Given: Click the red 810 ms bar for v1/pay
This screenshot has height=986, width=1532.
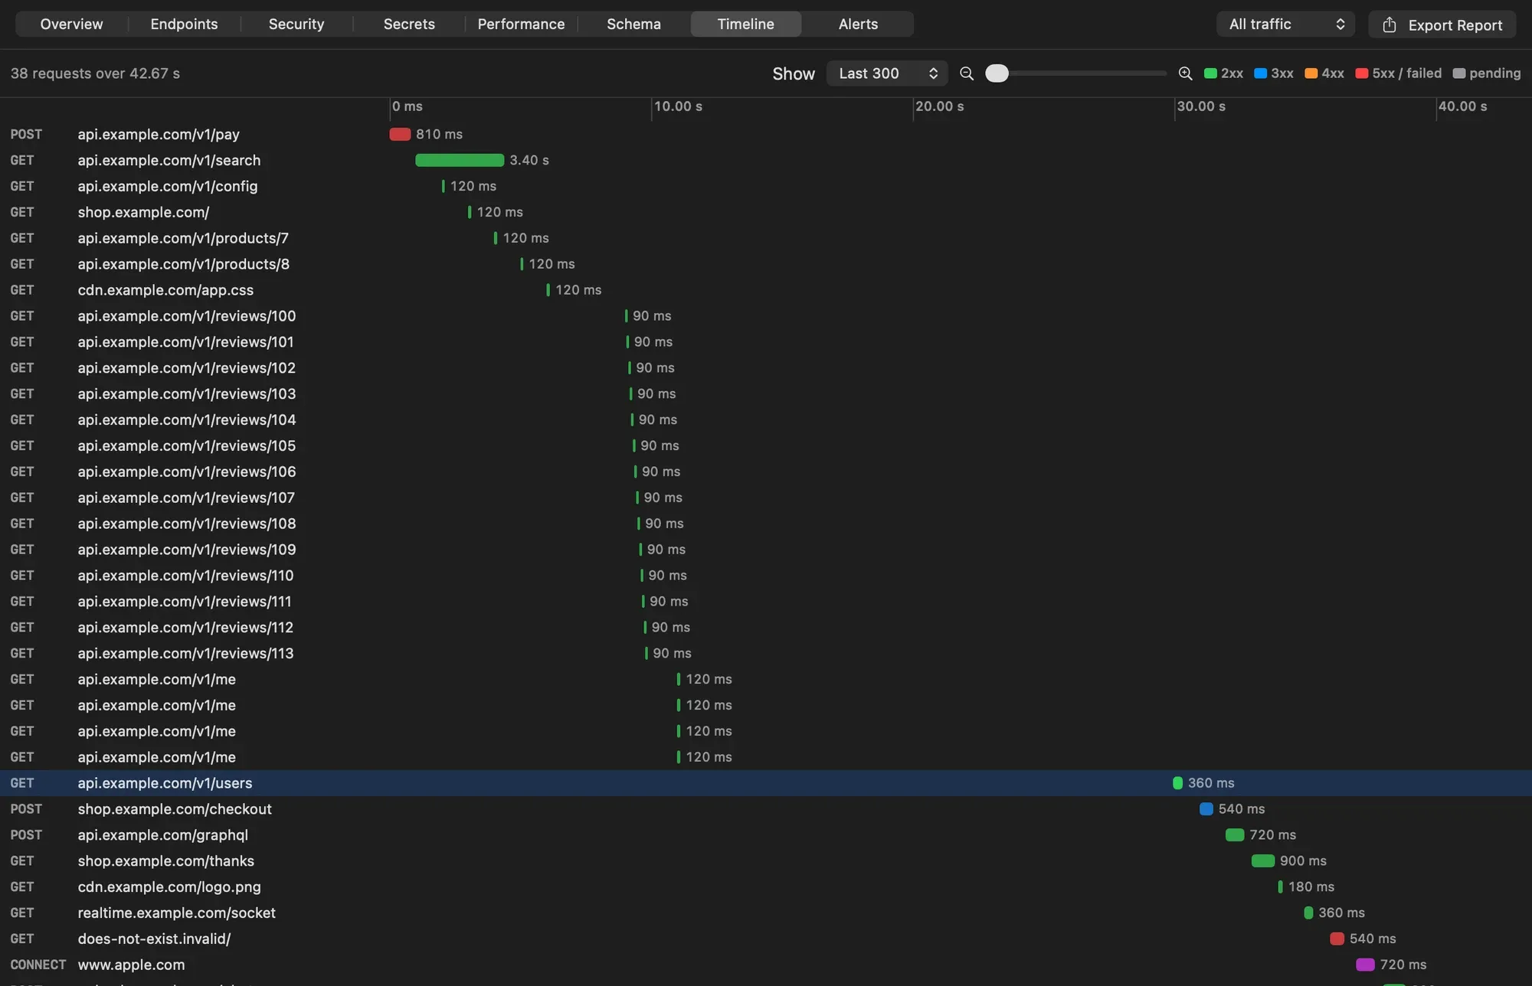Looking at the screenshot, I should pos(400,134).
